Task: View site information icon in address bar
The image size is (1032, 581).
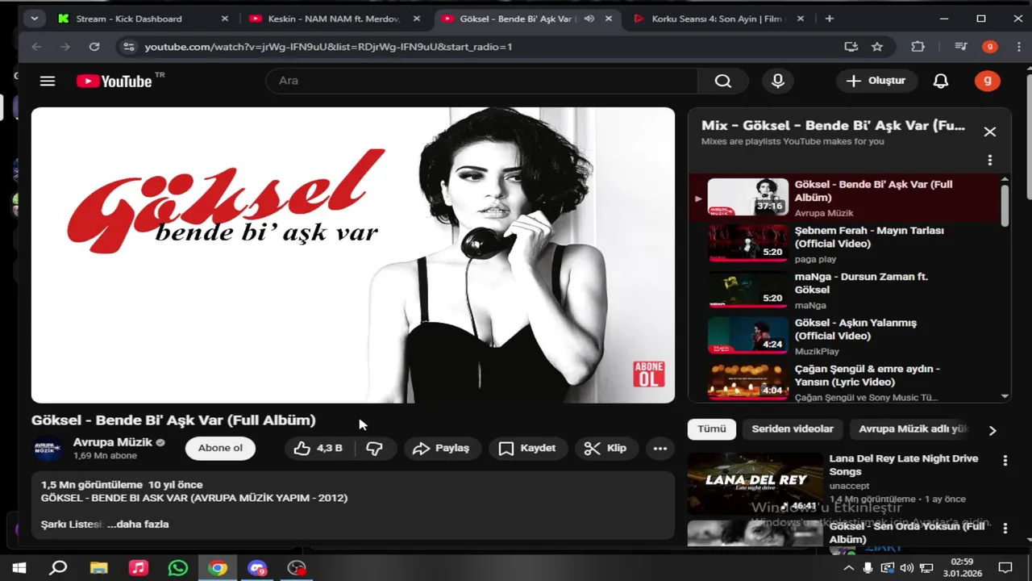Action: click(x=128, y=47)
